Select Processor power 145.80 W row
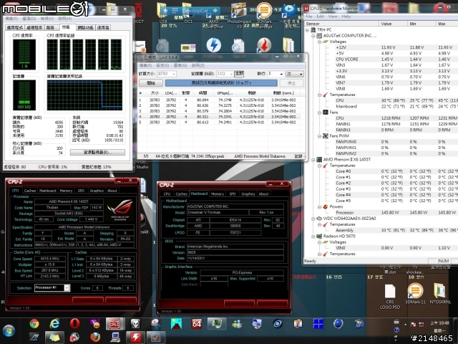The height and width of the screenshot is (344, 458). (x=396, y=213)
